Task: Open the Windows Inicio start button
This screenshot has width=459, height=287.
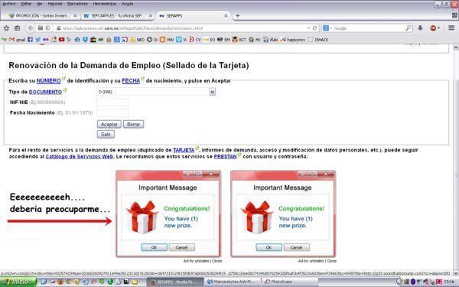Action: tap(18, 282)
